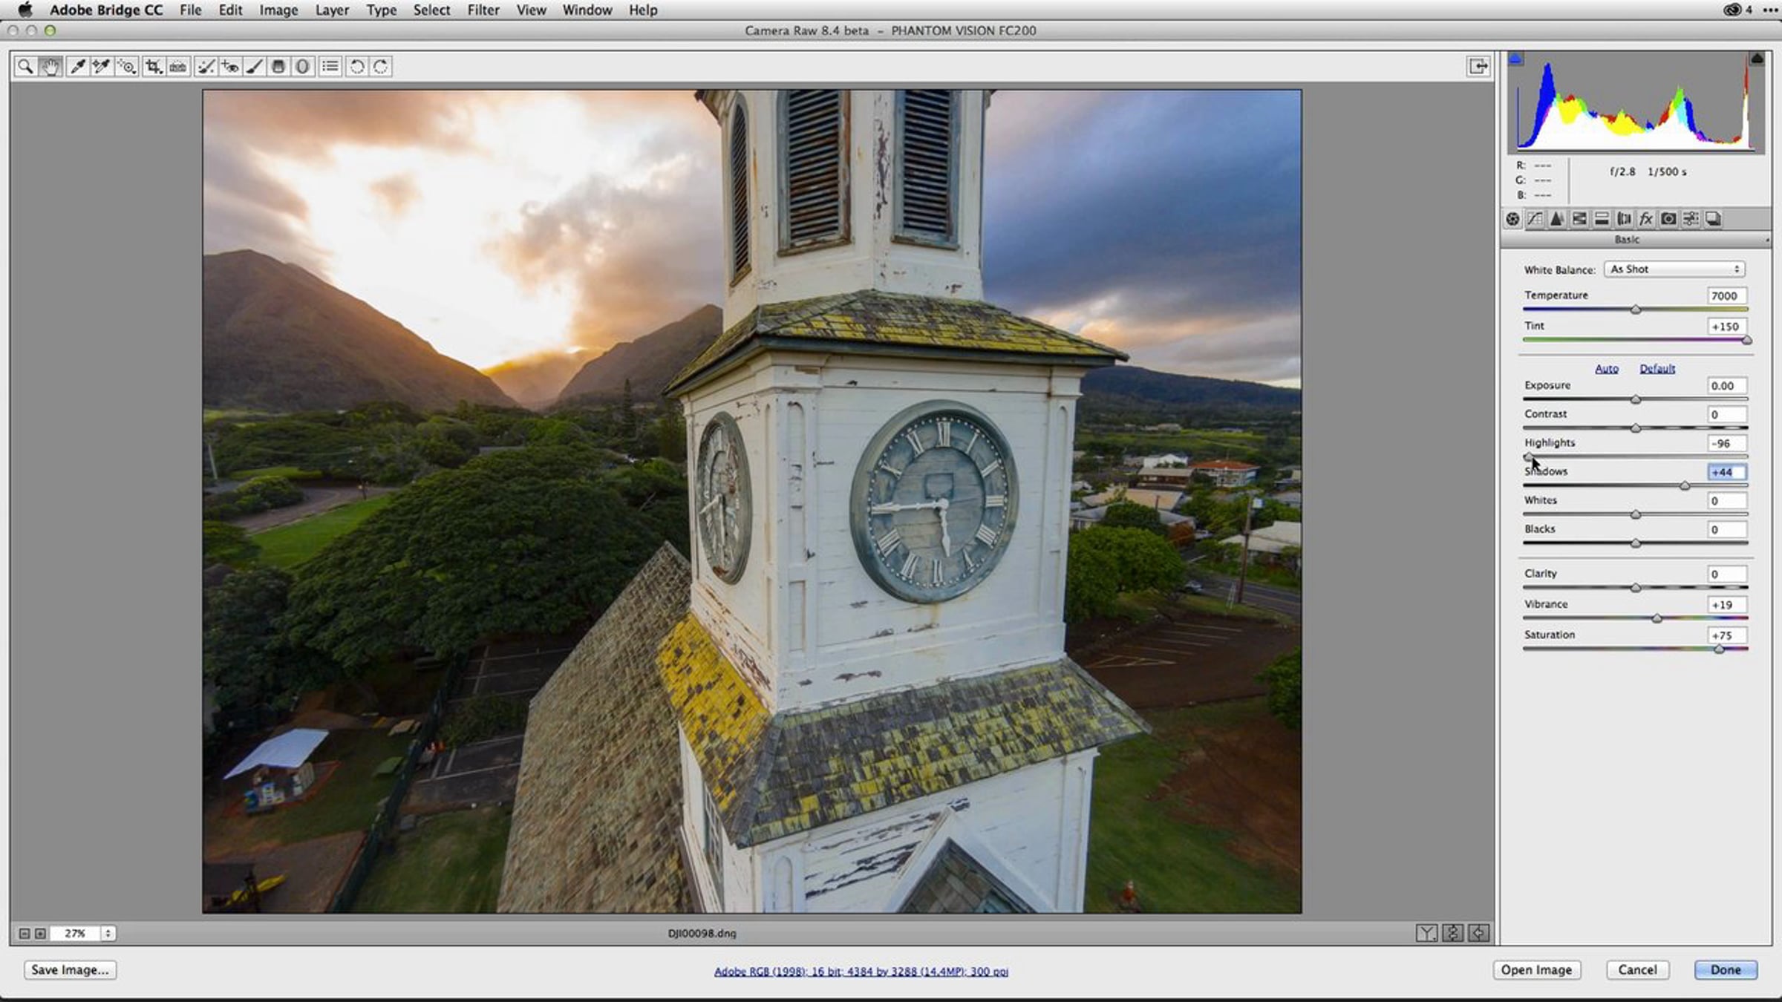The height and width of the screenshot is (1002, 1782).
Task: Open the White Balance dropdown
Action: click(x=1674, y=269)
